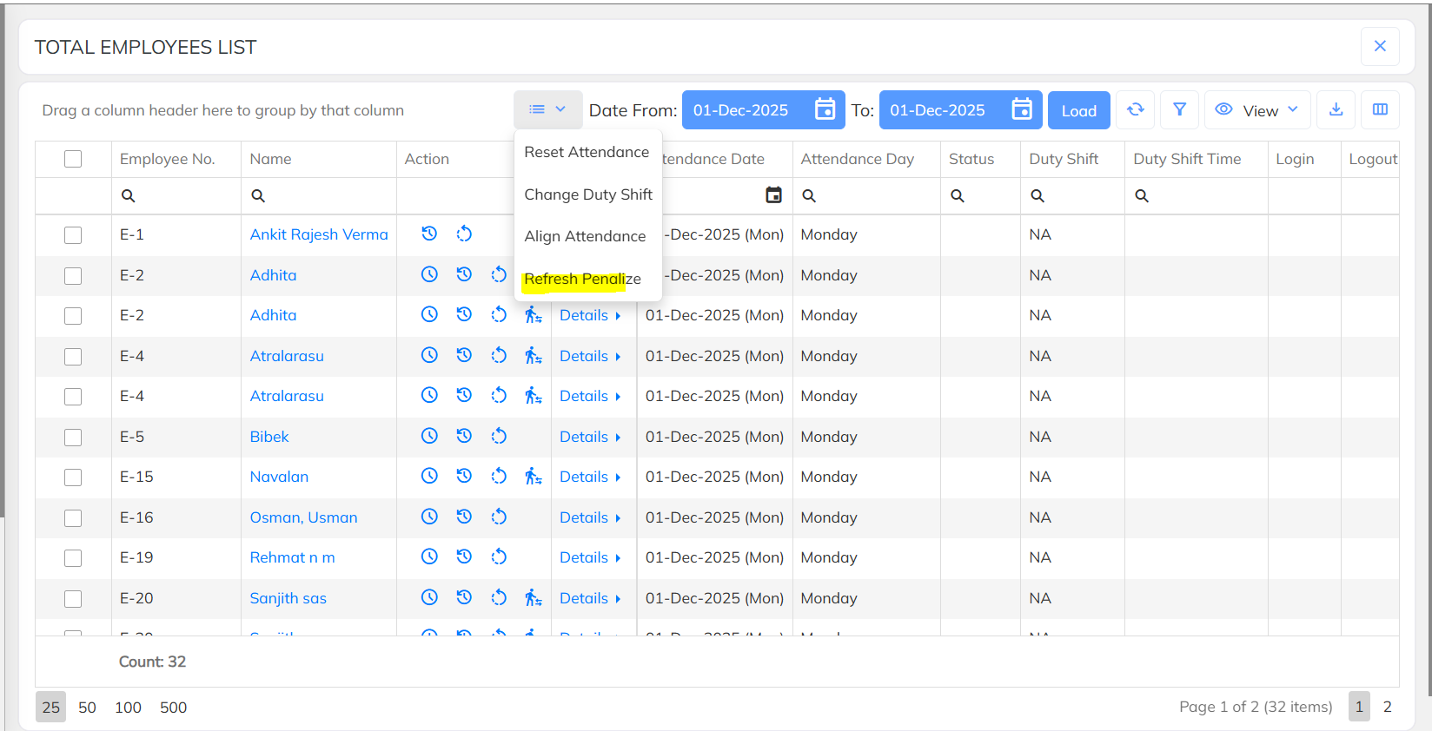
Task: Check the checkbox for employee E-5
Action: [73, 437]
